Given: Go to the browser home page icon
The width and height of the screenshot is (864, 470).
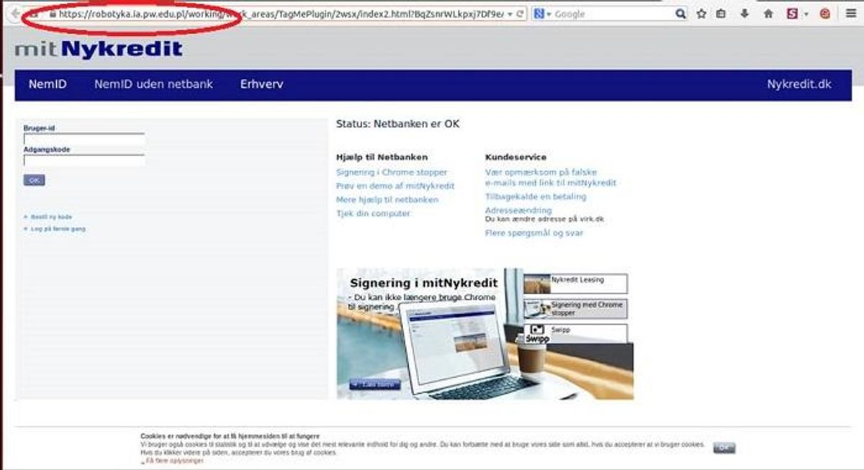Looking at the screenshot, I should (768, 14).
